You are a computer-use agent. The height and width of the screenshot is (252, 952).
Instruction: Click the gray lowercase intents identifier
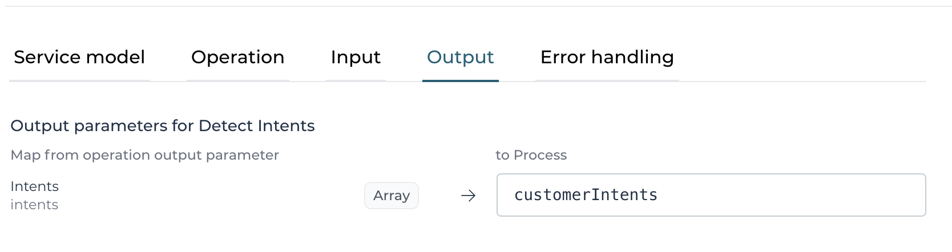pos(34,205)
